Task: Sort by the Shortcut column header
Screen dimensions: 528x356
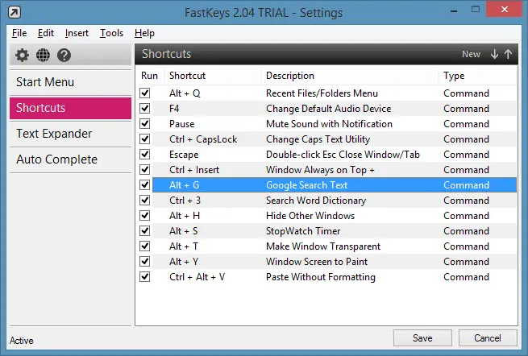Action: [213, 76]
